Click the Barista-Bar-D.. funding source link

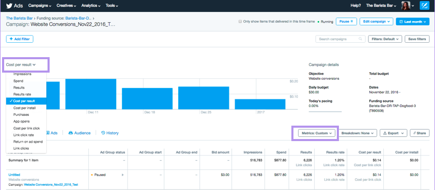79,19
